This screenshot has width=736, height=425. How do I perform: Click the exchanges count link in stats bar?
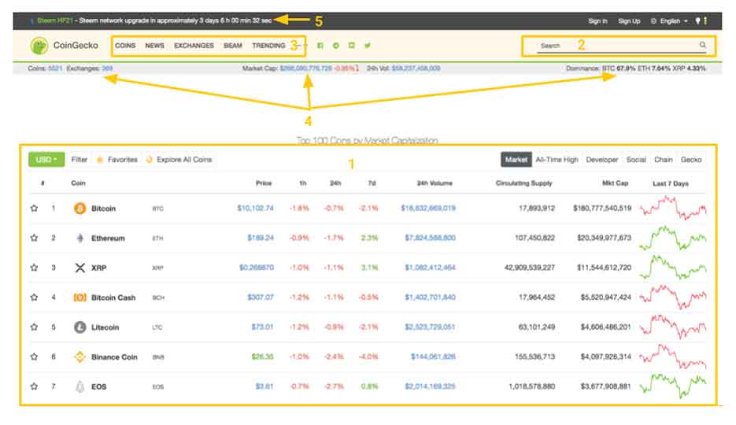[107, 68]
